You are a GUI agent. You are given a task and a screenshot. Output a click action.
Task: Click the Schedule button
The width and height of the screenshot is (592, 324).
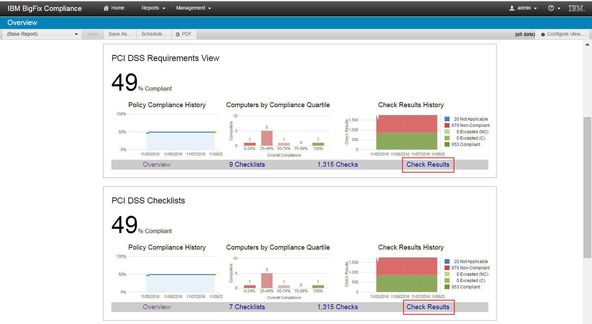153,34
